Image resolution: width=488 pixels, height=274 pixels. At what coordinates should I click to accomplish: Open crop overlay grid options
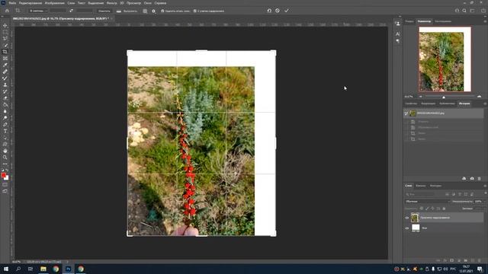145,11
